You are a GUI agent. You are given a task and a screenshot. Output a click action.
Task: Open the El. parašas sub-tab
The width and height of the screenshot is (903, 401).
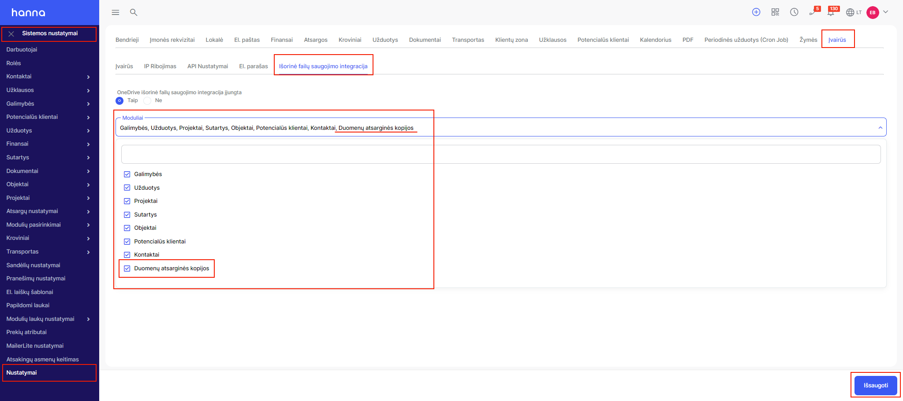tap(254, 66)
